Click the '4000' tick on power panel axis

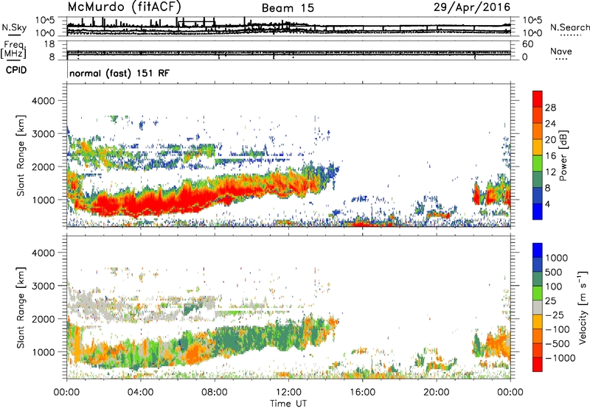[x=44, y=101]
